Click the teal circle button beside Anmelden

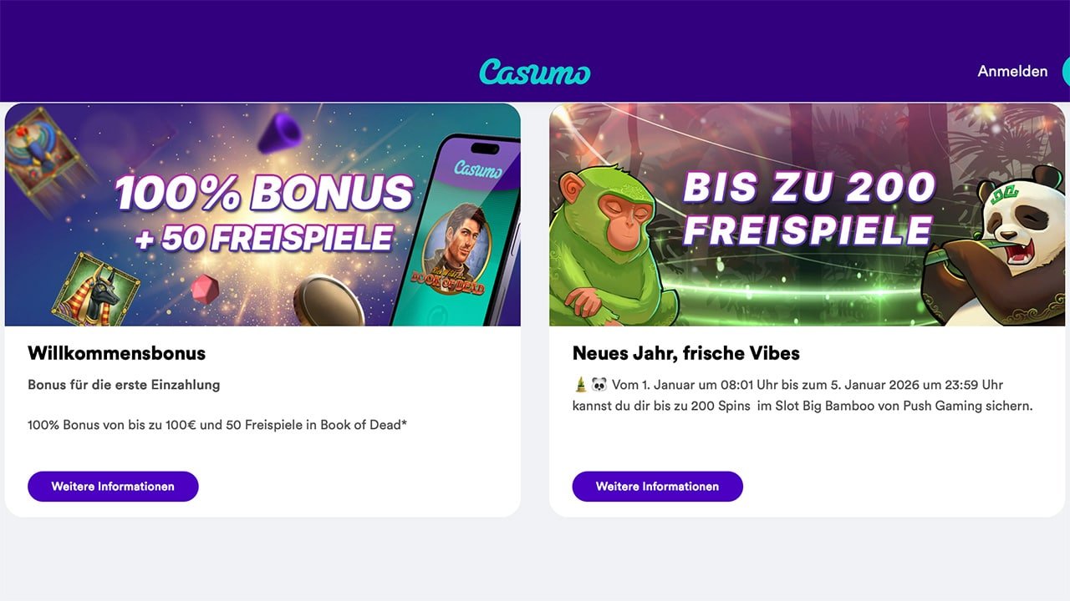[x=1066, y=72]
